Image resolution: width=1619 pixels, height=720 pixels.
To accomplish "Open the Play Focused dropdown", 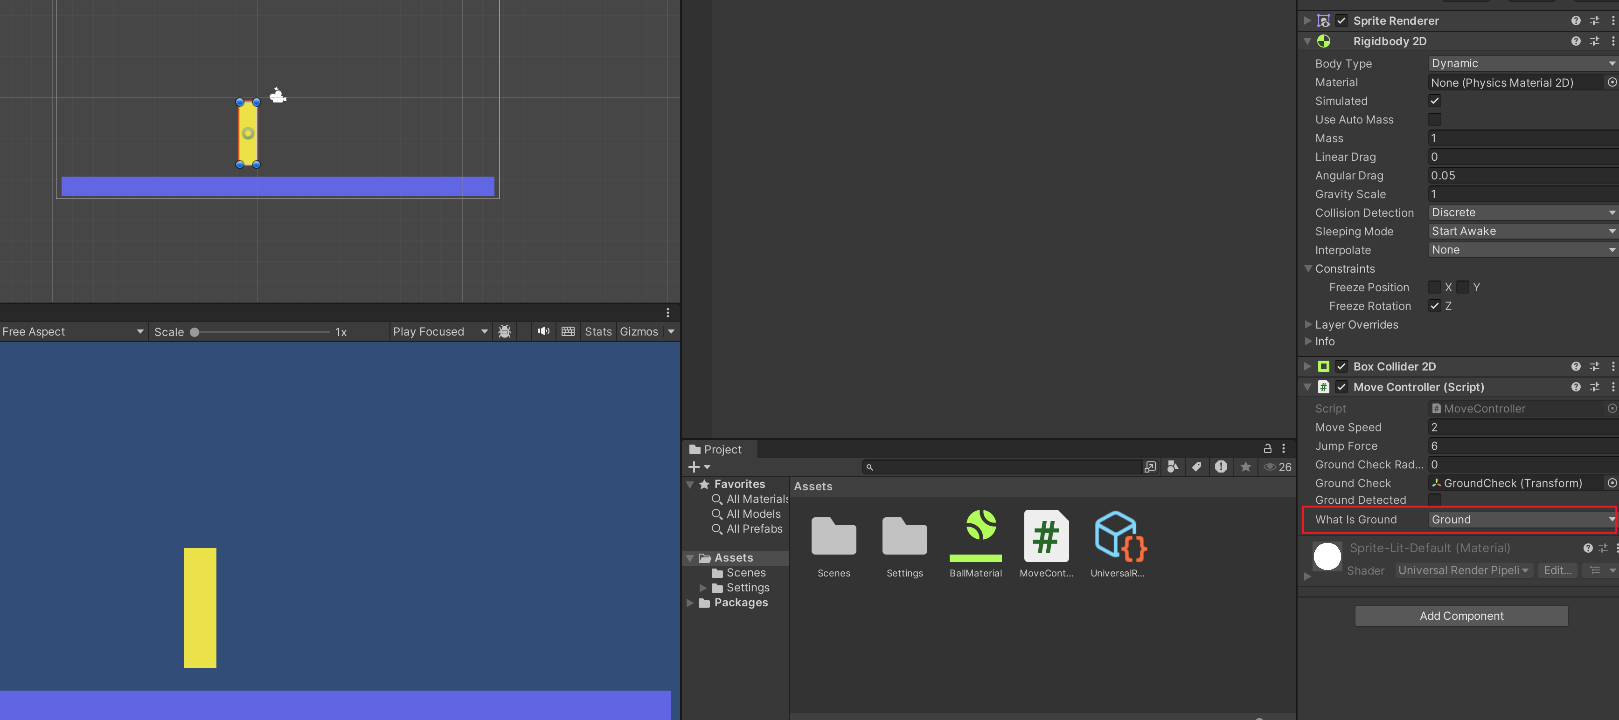I will tap(440, 331).
